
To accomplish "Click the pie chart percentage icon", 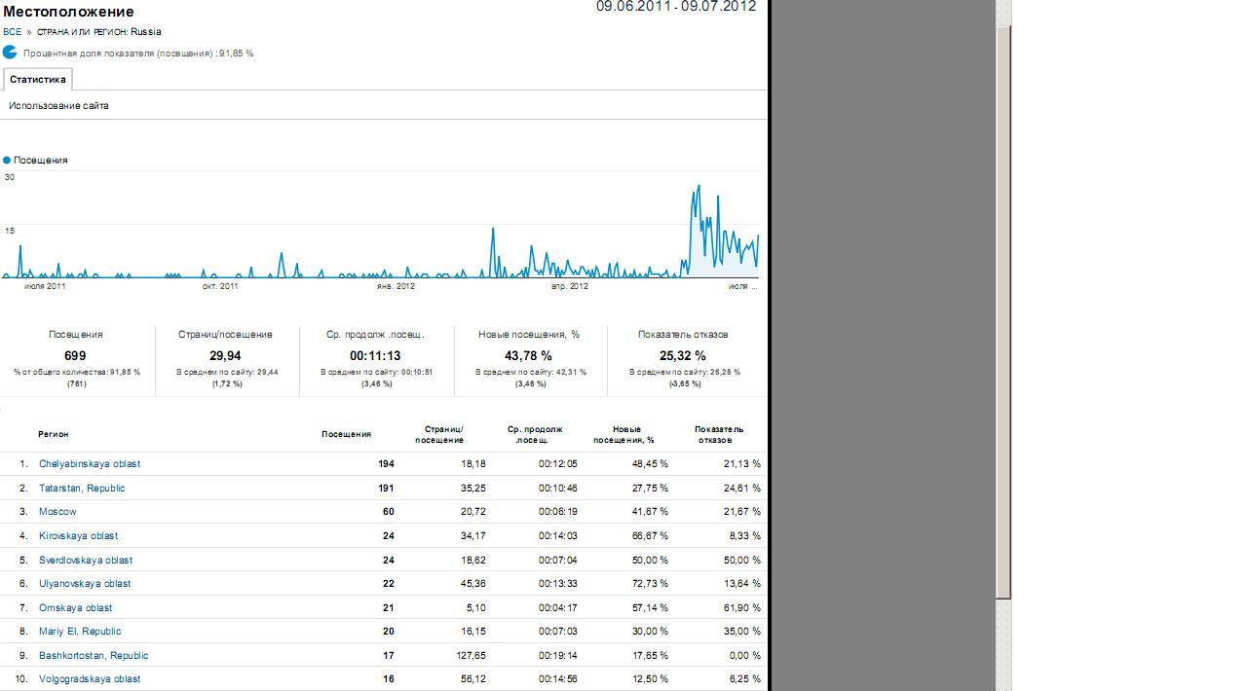I will pyautogui.click(x=11, y=53).
